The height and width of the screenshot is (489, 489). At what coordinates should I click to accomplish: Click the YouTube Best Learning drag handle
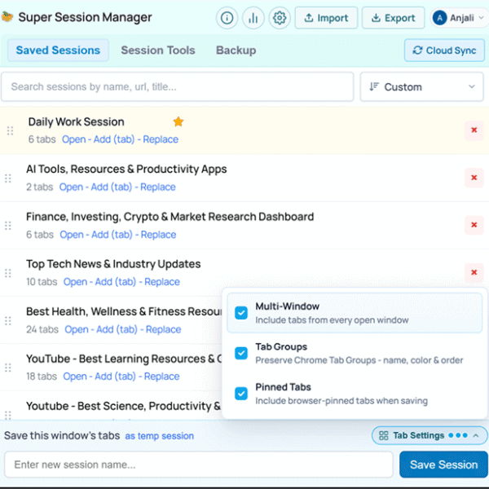(8, 368)
